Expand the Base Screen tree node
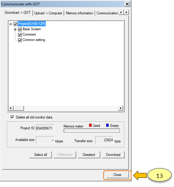This screenshot has height=187, width=174. point(15,29)
